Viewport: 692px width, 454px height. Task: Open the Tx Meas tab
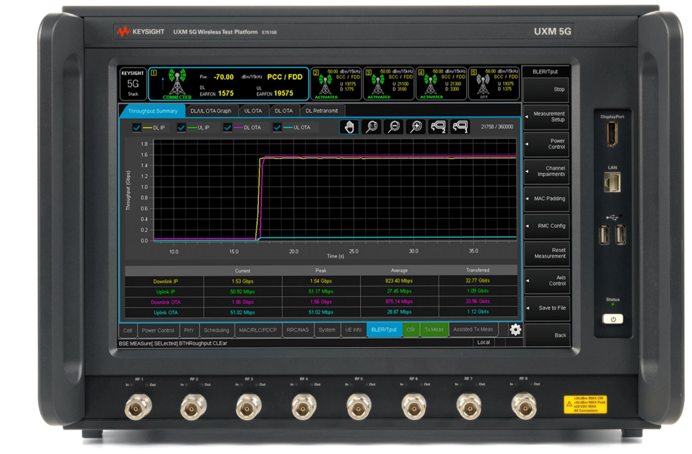pyautogui.click(x=434, y=330)
